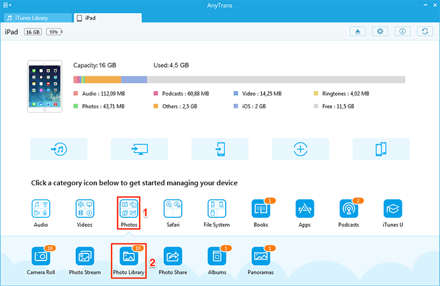
Task: Click the add content plus button
Action: click(300, 149)
